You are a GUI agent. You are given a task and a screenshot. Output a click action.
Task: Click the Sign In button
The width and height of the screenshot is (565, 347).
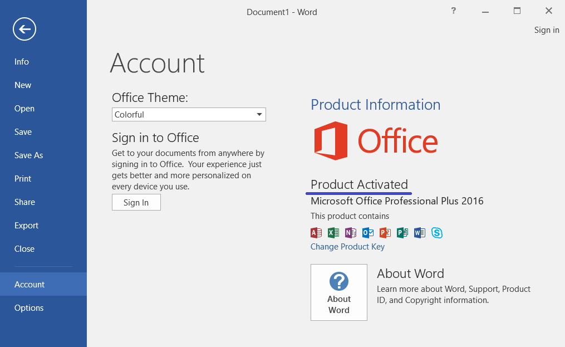136,202
